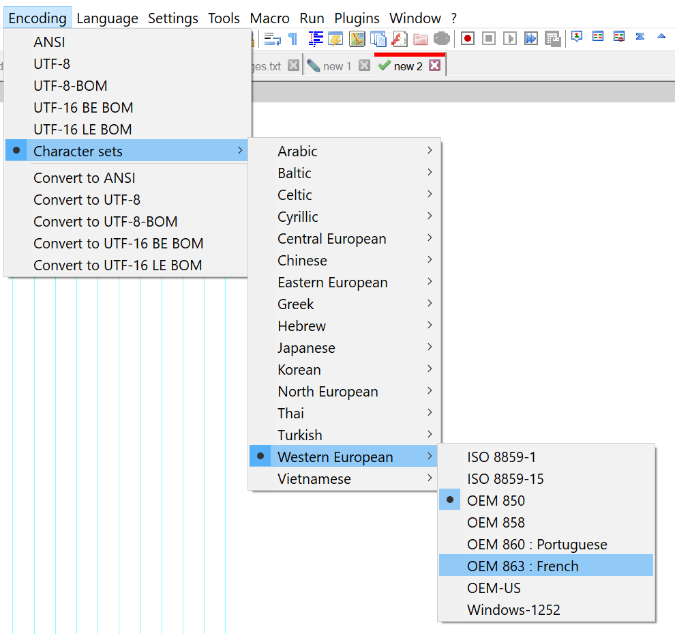Pick OEM 860 : Portuguese encoding

[546, 545]
